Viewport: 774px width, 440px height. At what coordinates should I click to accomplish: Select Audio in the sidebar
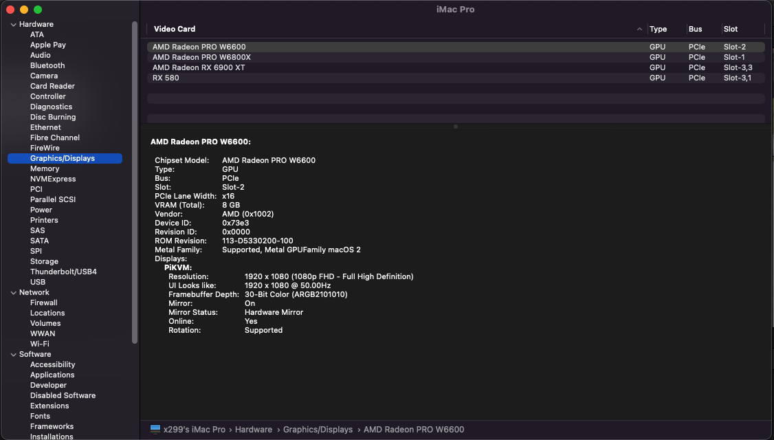point(41,55)
